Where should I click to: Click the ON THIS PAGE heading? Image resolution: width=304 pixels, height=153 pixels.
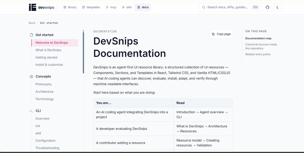256,31
